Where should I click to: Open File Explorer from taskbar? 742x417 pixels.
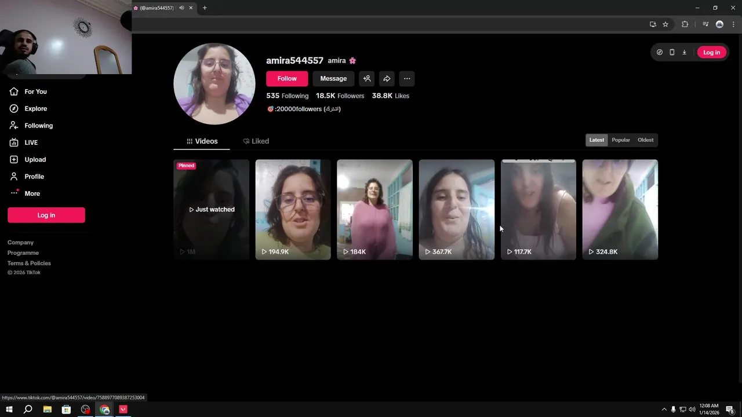pyautogui.click(x=48, y=409)
